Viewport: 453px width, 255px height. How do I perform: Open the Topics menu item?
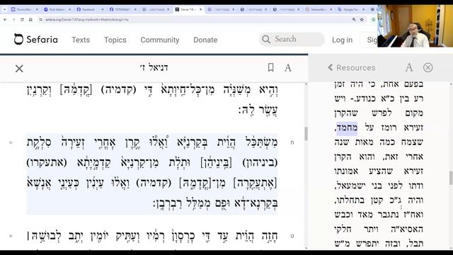point(115,40)
